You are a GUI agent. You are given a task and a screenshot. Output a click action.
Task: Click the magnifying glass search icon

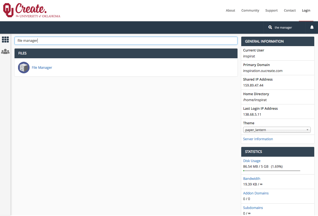270,27
